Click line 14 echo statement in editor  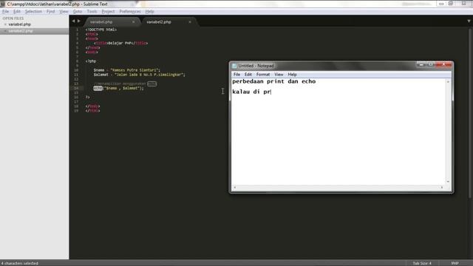118,89
